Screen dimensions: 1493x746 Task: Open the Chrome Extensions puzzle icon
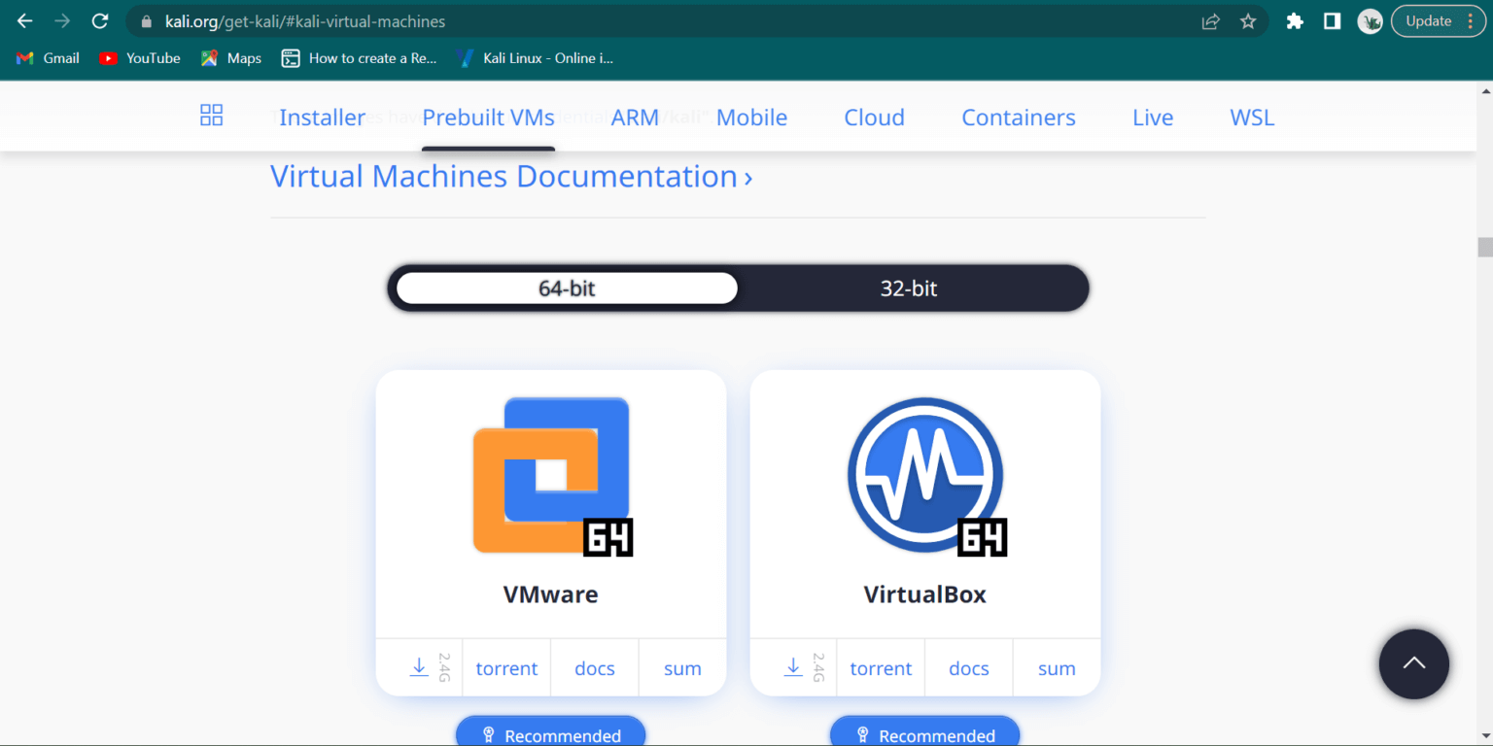point(1294,19)
